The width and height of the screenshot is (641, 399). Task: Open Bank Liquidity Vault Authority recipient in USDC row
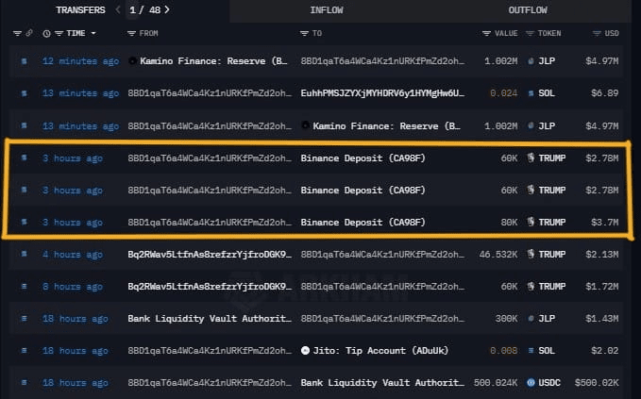click(x=382, y=383)
